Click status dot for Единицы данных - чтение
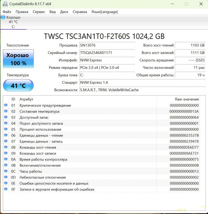Viewport: 208px width, 214px height. [6, 135]
